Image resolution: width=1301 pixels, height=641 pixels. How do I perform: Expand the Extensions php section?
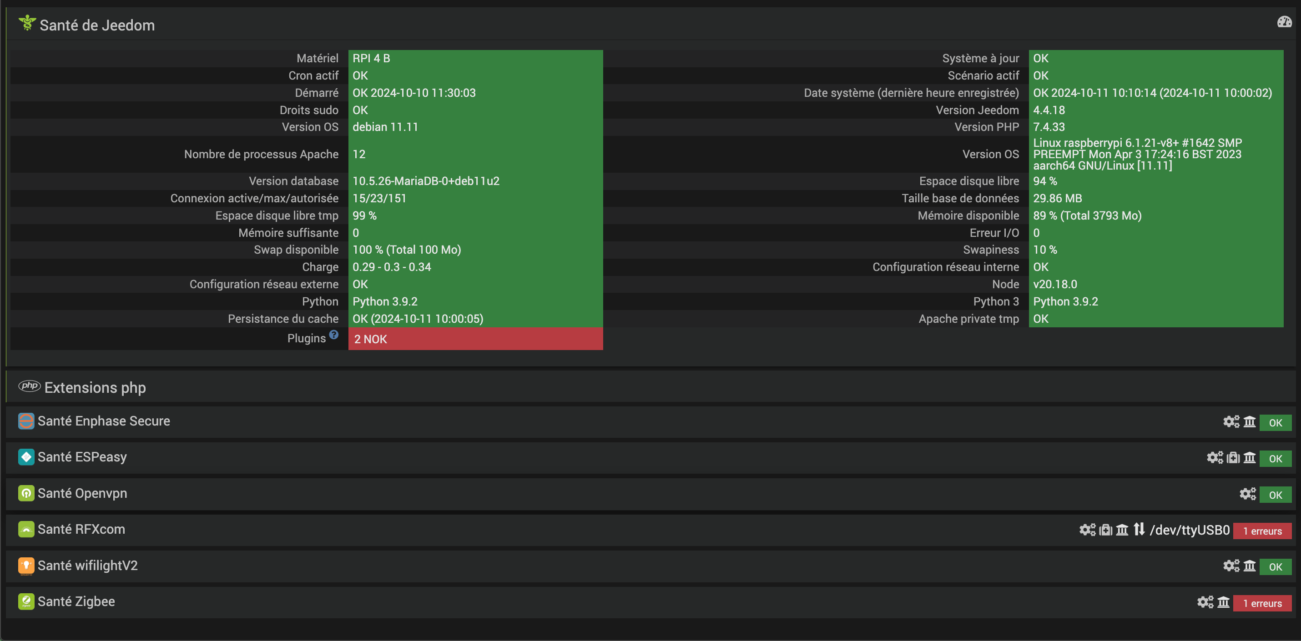point(95,388)
